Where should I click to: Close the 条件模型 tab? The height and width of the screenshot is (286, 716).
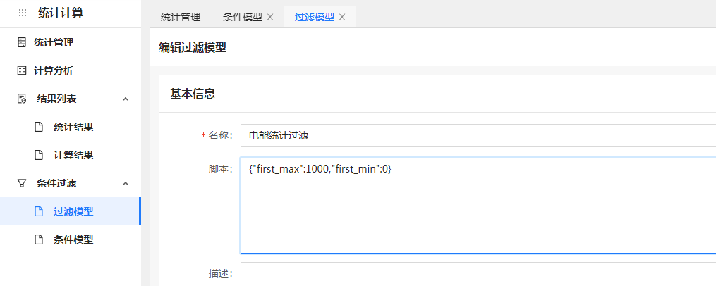tap(270, 17)
